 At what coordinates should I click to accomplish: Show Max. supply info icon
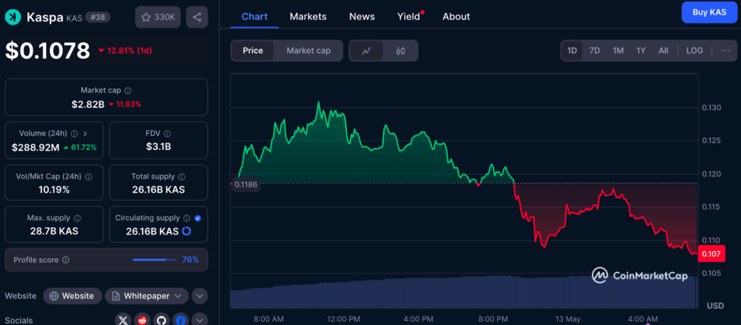tap(77, 219)
